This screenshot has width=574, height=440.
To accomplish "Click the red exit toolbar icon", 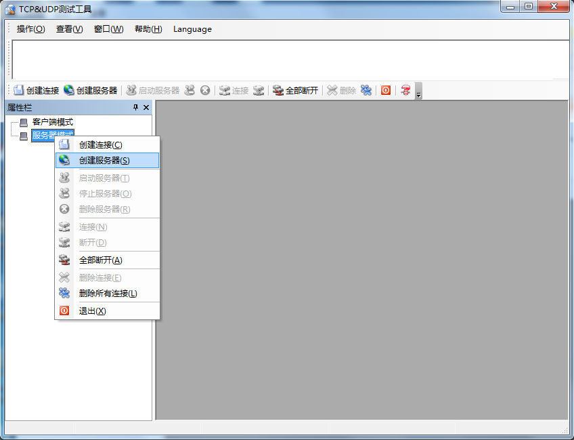I will tap(386, 90).
